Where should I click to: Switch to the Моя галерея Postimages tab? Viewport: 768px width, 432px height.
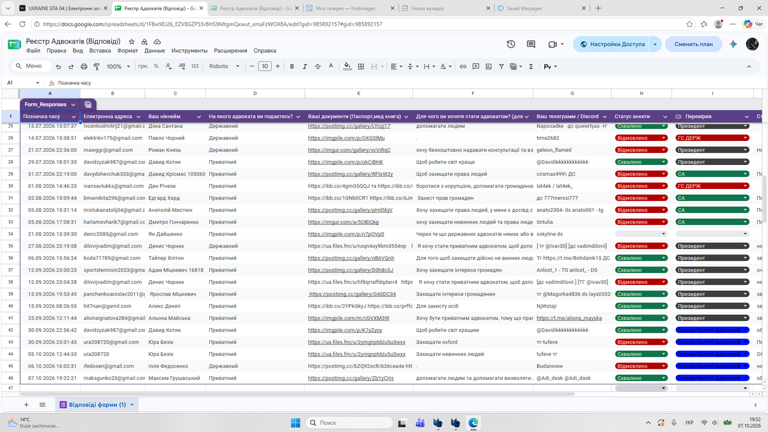point(349,8)
